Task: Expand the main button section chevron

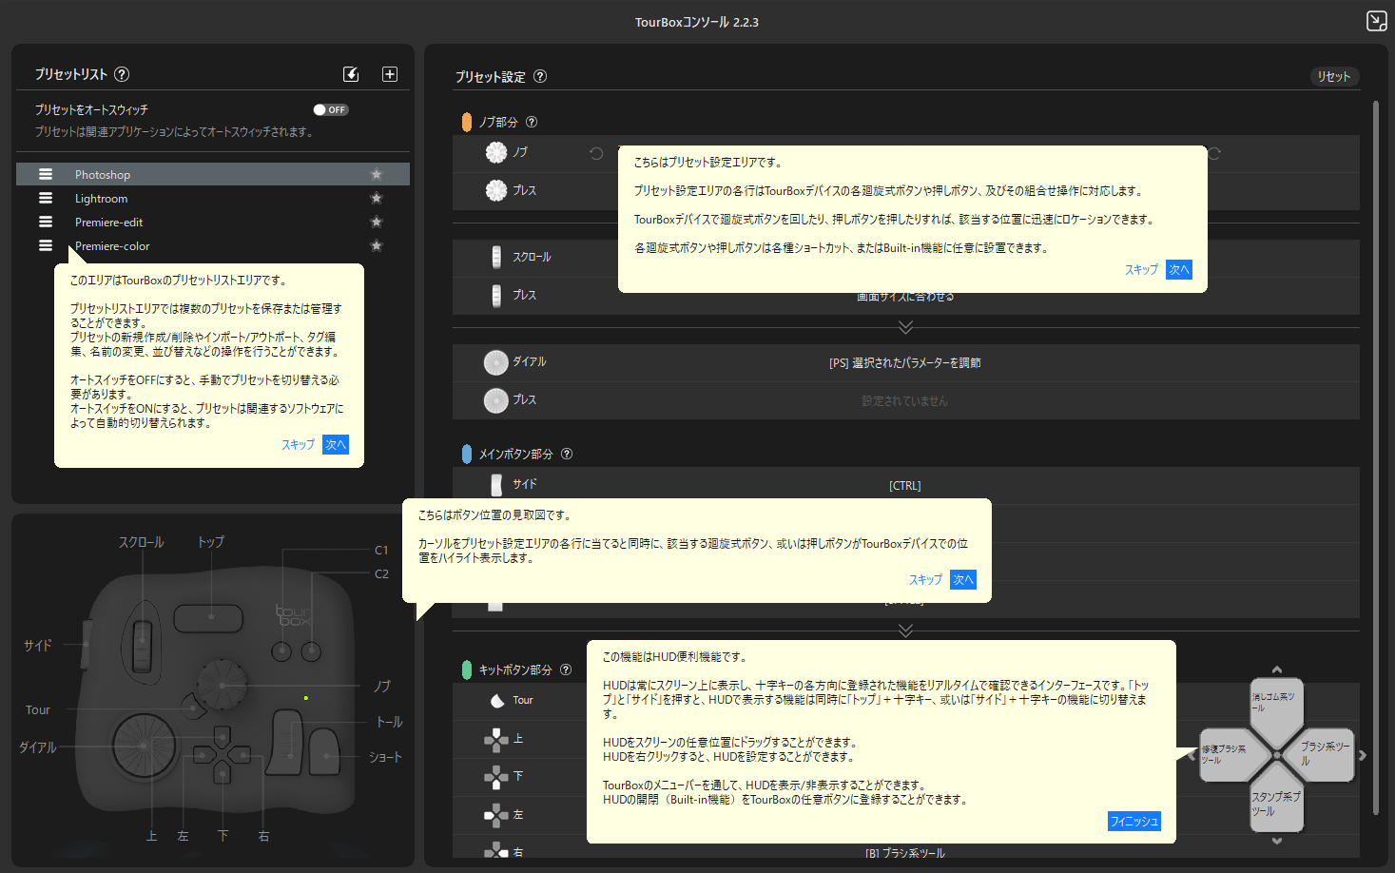Action: [x=905, y=630]
